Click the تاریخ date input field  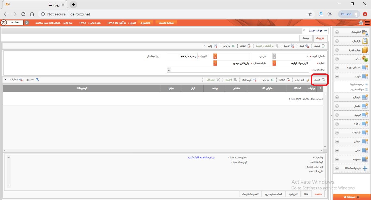(x=182, y=56)
